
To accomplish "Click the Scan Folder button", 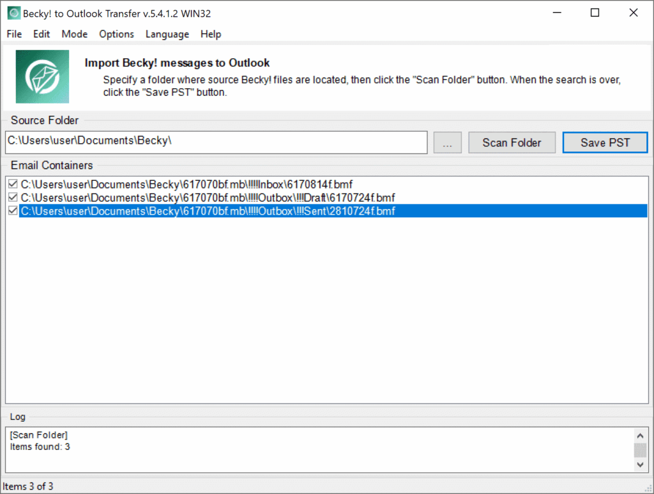I will 512,143.
